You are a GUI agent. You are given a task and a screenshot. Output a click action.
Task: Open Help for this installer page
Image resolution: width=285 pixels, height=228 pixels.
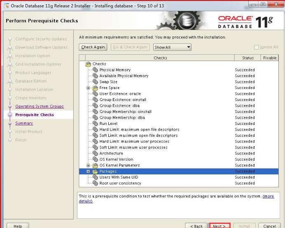pyautogui.click(x=18, y=226)
